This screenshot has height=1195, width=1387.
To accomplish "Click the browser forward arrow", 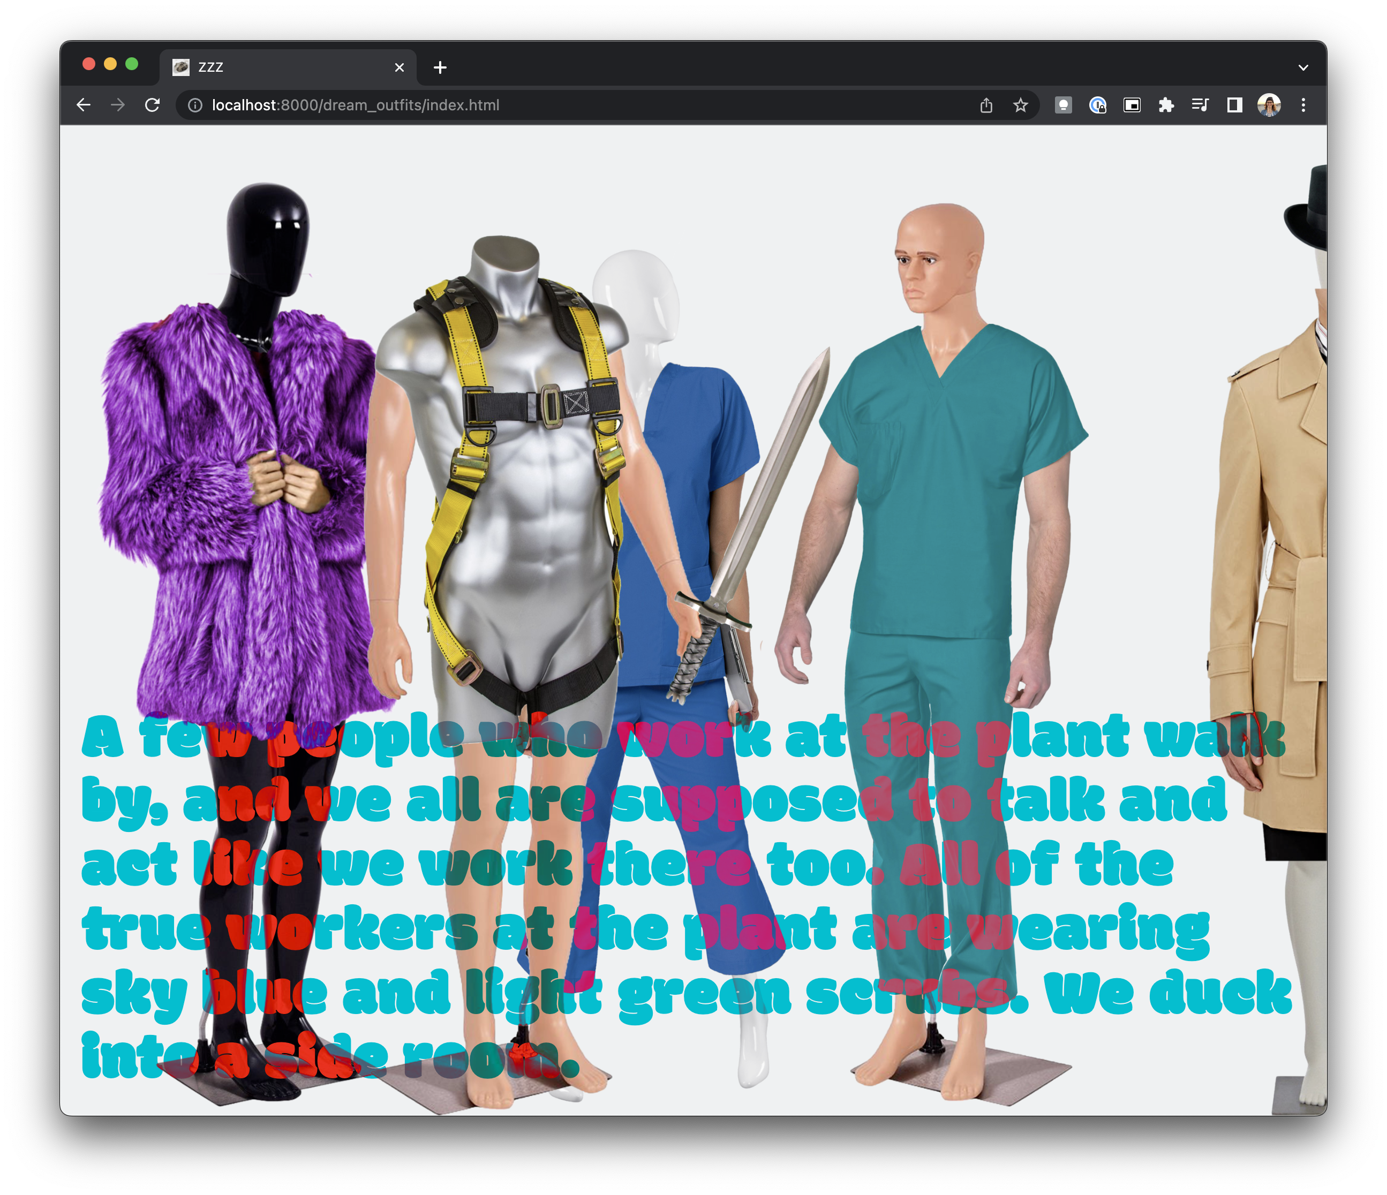I will 118,105.
